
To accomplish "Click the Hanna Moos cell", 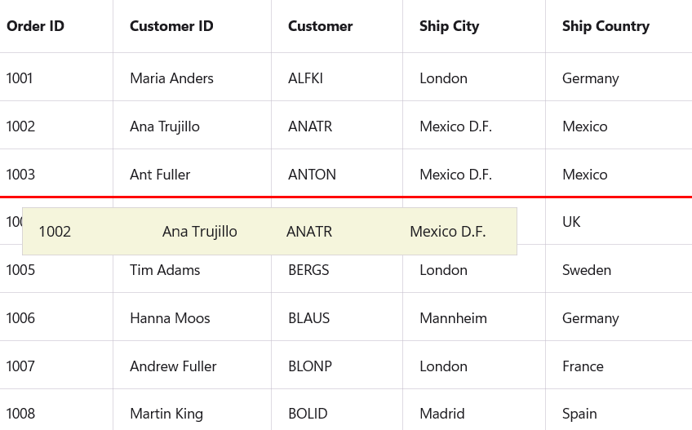I will pos(170,318).
